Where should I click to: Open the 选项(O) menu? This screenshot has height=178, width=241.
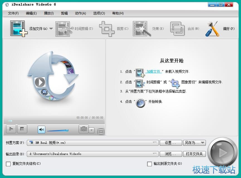tap(99, 13)
